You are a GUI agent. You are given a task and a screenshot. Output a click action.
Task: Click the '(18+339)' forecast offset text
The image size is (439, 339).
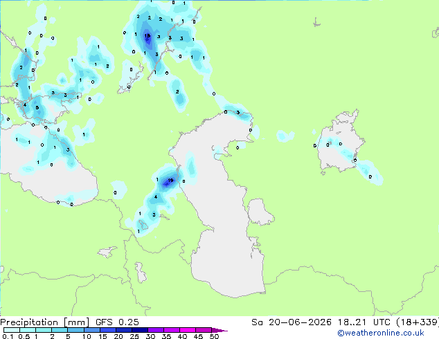click(418, 322)
